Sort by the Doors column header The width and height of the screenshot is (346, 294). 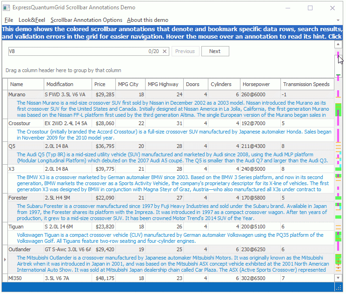[x=196, y=84]
